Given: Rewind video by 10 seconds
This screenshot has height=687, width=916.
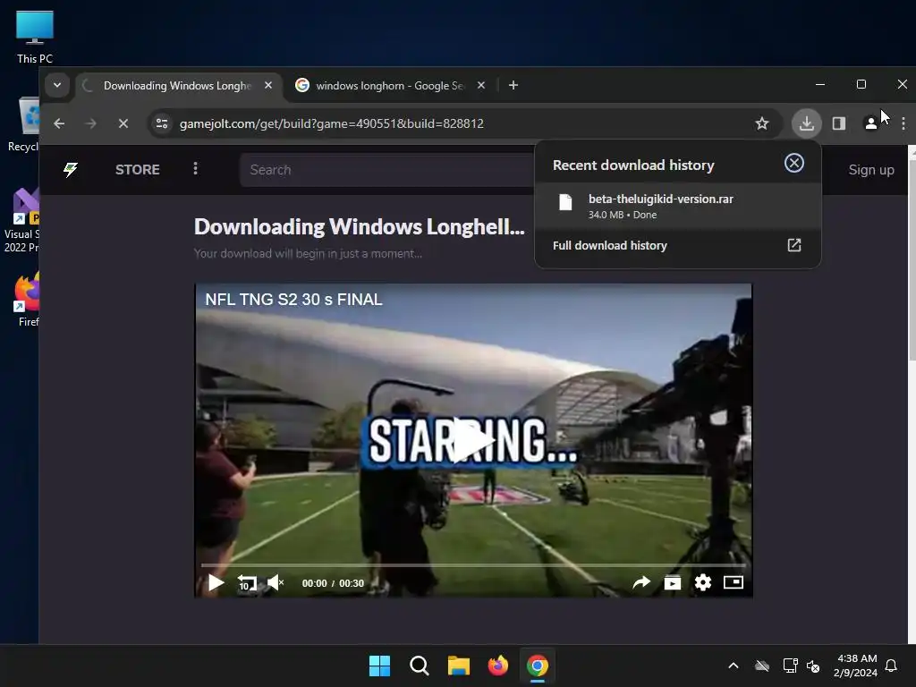Looking at the screenshot, I should coord(247,582).
